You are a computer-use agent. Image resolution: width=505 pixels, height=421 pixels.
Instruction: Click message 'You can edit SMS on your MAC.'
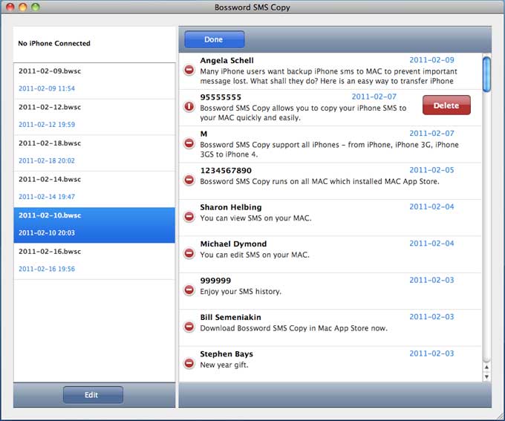pyautogui.click(x=255, y=255)
